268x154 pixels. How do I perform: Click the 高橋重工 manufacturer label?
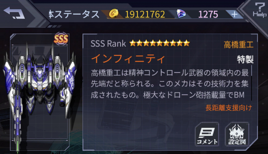click(239, 45)
